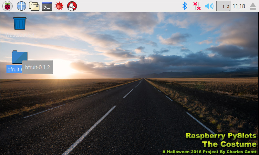Click the eject media icon

tap(253, 6)
